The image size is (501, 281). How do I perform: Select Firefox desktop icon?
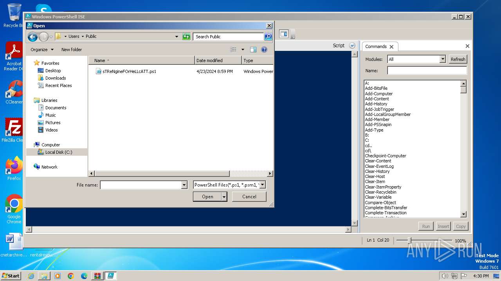coord(14,168)
